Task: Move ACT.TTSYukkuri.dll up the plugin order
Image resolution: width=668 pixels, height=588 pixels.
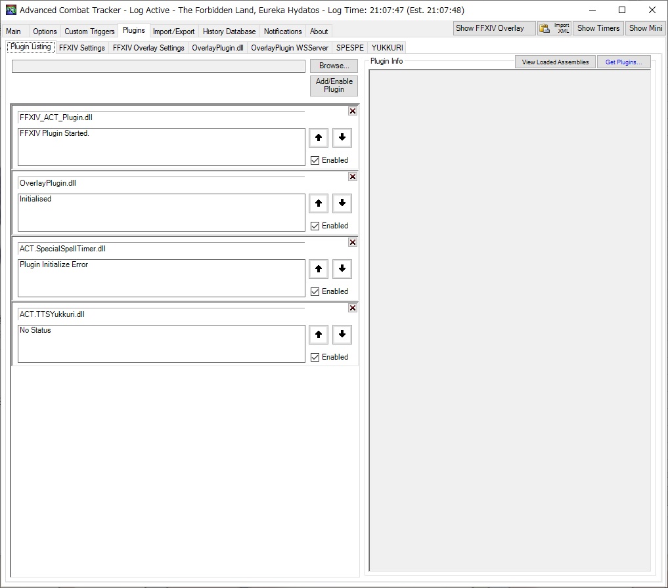Action: click(319, 335)
